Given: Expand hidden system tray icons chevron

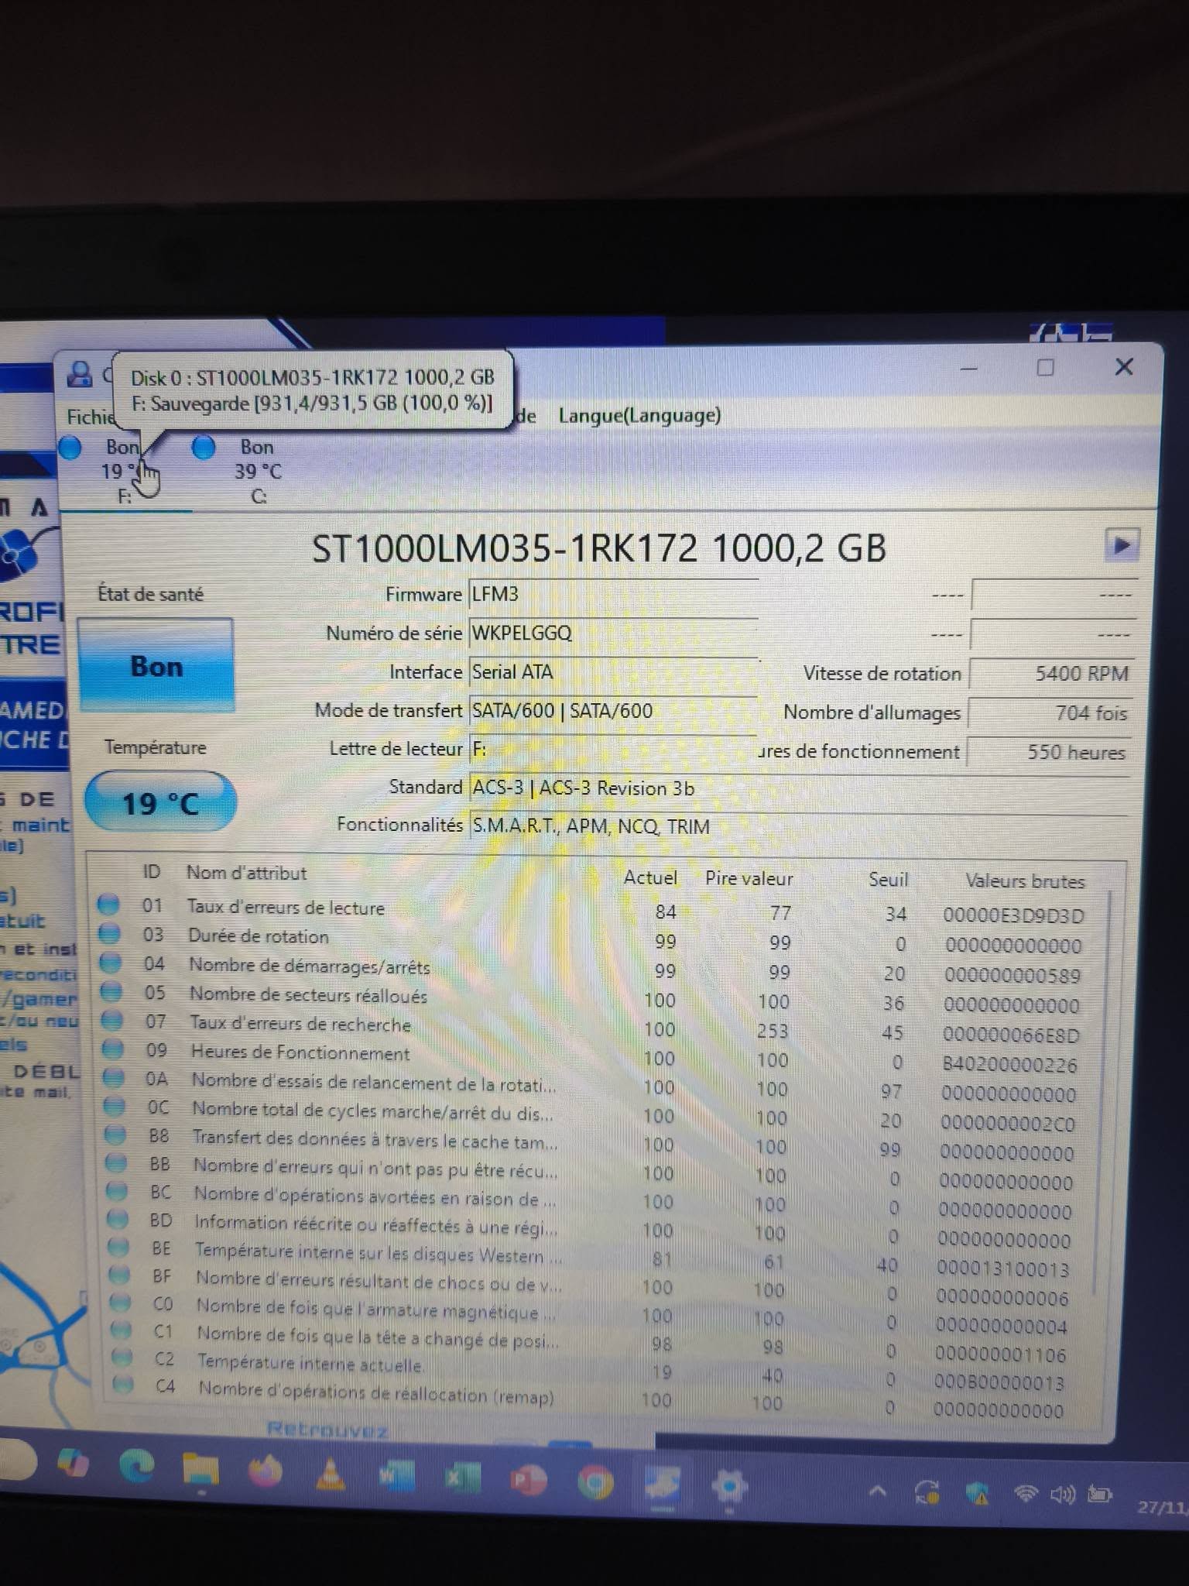Looking at the screenshot, I should pos(877,1491).
